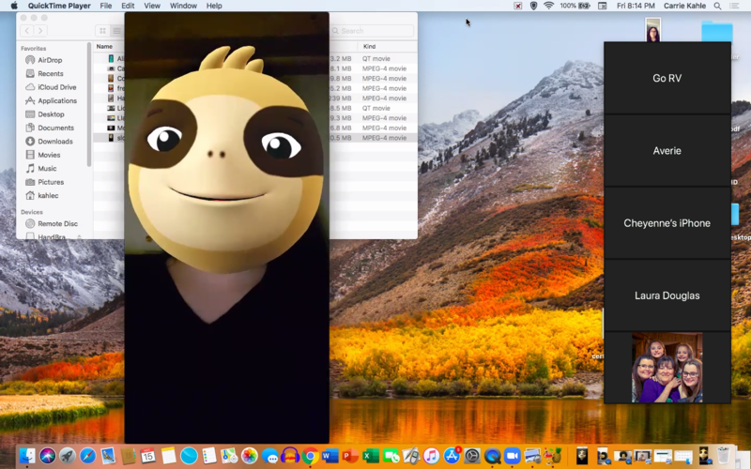Open Calendar icon in the Dock

(148, 456)
